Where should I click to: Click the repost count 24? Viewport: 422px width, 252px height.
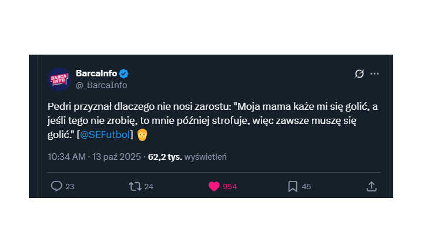(x=149, y=187)
